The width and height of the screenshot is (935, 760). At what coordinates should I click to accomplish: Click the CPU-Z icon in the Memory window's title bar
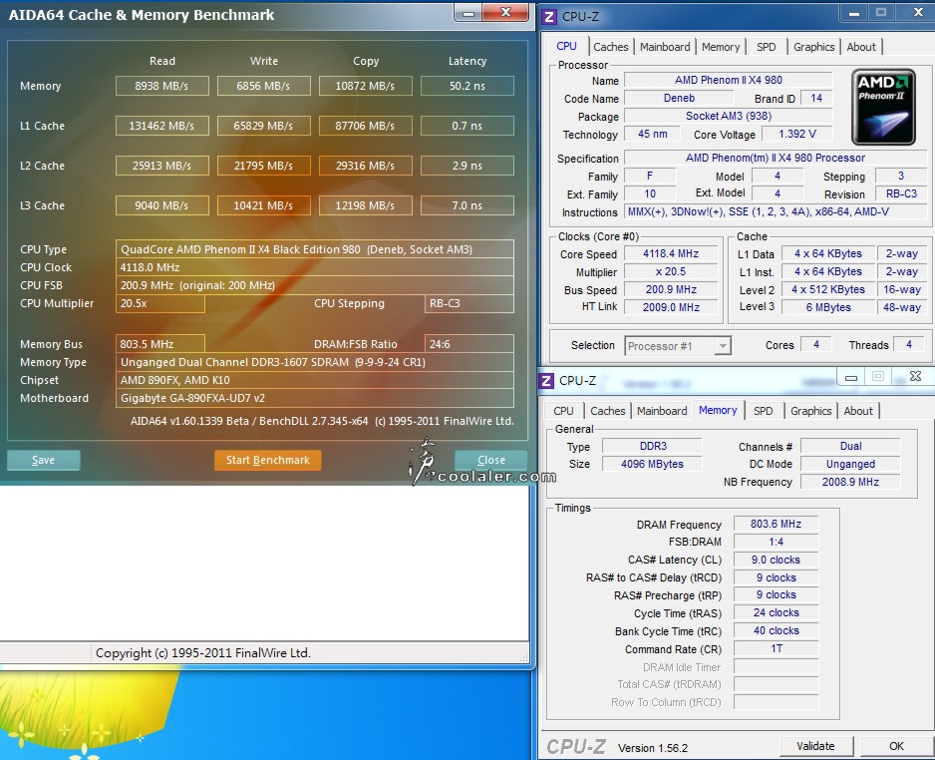click(546, 381)
